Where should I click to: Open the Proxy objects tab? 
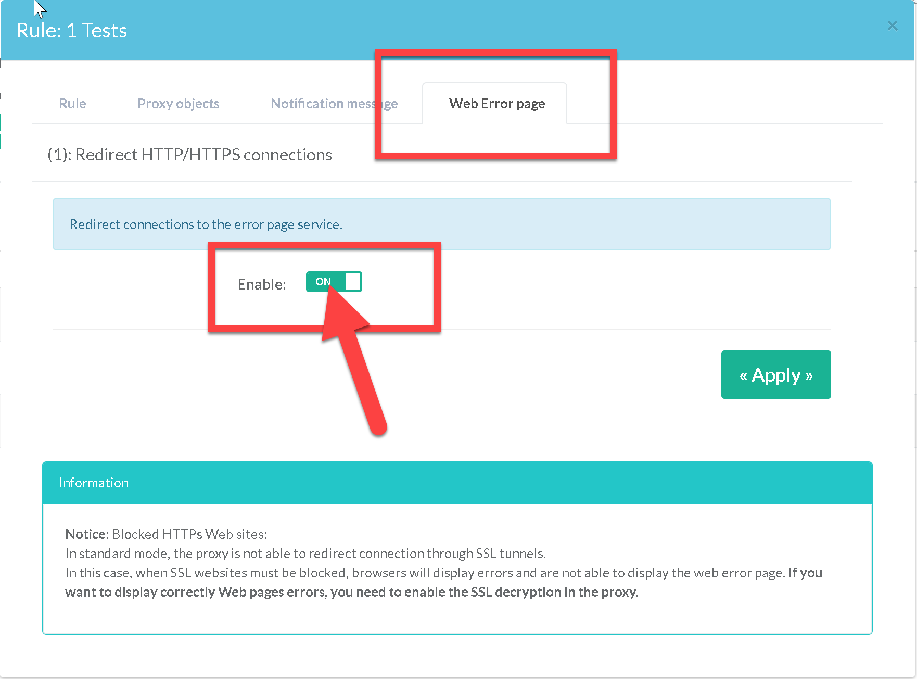pyautogui.click(x=178, y=104)
